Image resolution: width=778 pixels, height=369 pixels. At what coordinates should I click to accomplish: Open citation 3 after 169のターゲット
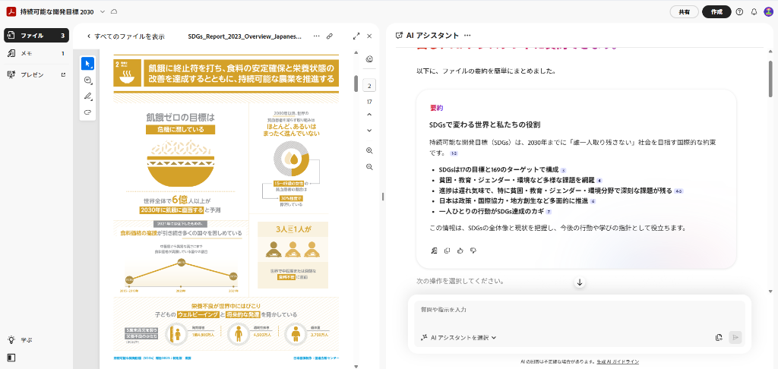(563, 170)
